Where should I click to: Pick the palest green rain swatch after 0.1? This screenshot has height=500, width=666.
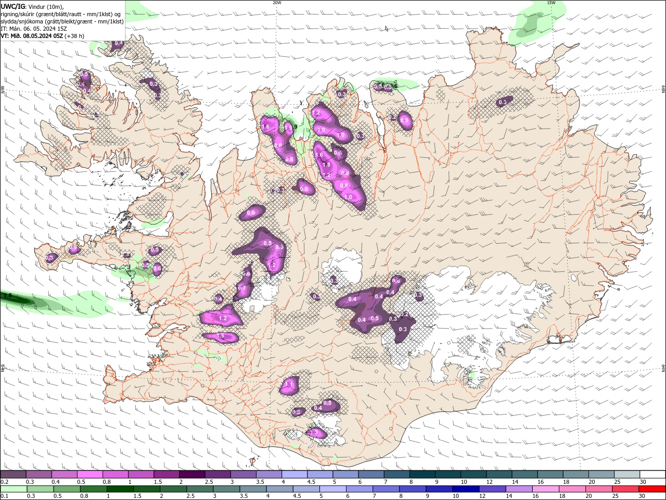pyautogui.click(x=14, y=489)
